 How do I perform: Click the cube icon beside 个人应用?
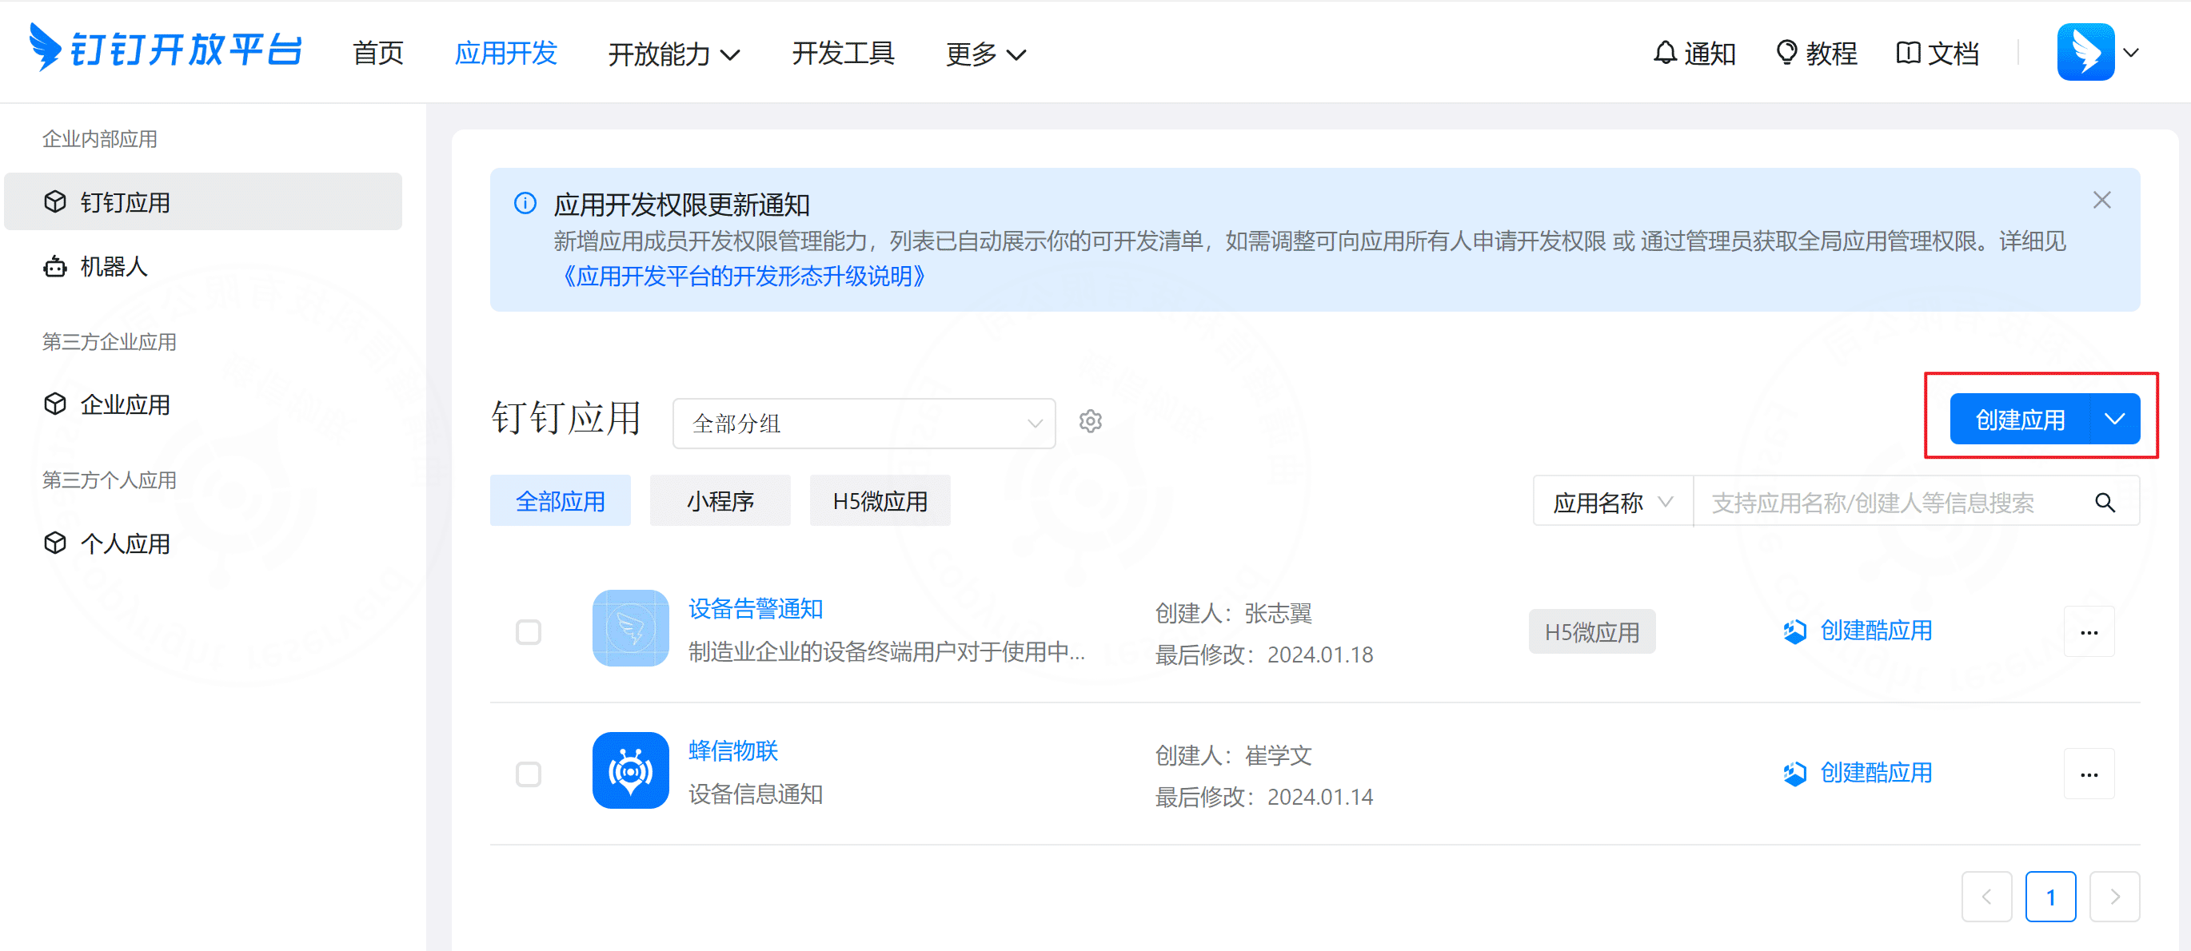pos(55,542)
